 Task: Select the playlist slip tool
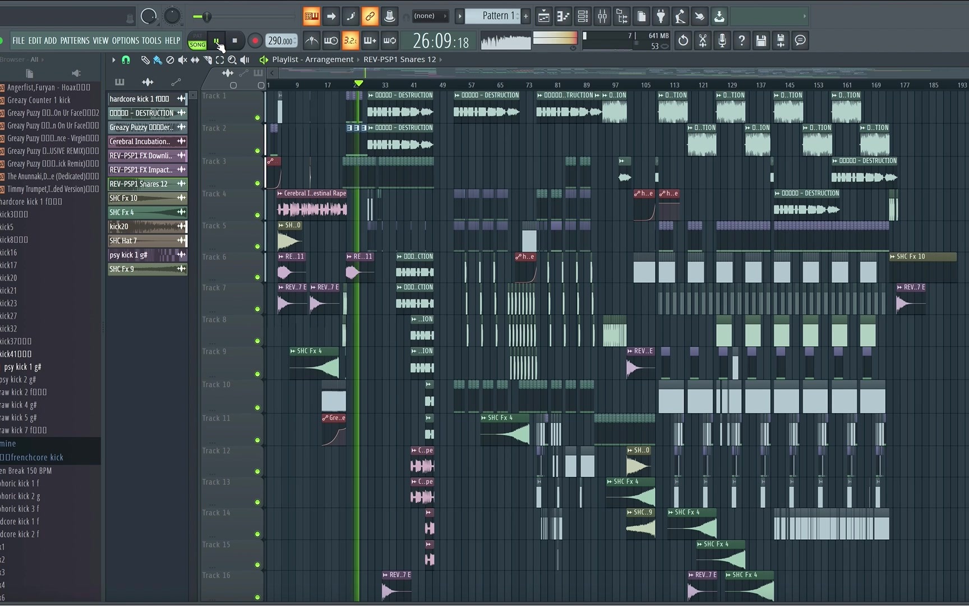[195, 59]
